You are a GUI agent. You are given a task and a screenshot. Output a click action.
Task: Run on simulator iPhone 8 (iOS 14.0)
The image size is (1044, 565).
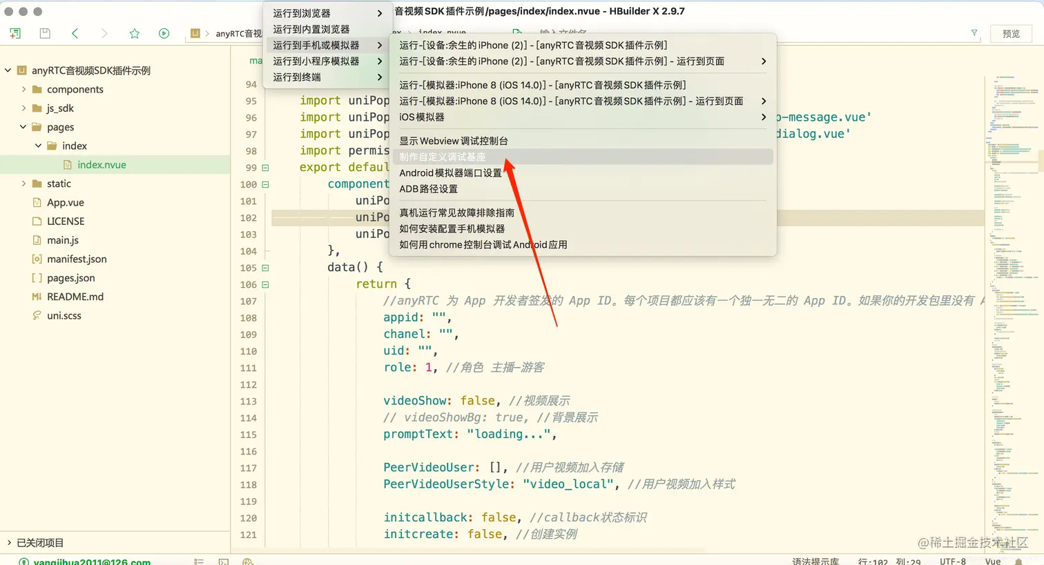(583, 85)
